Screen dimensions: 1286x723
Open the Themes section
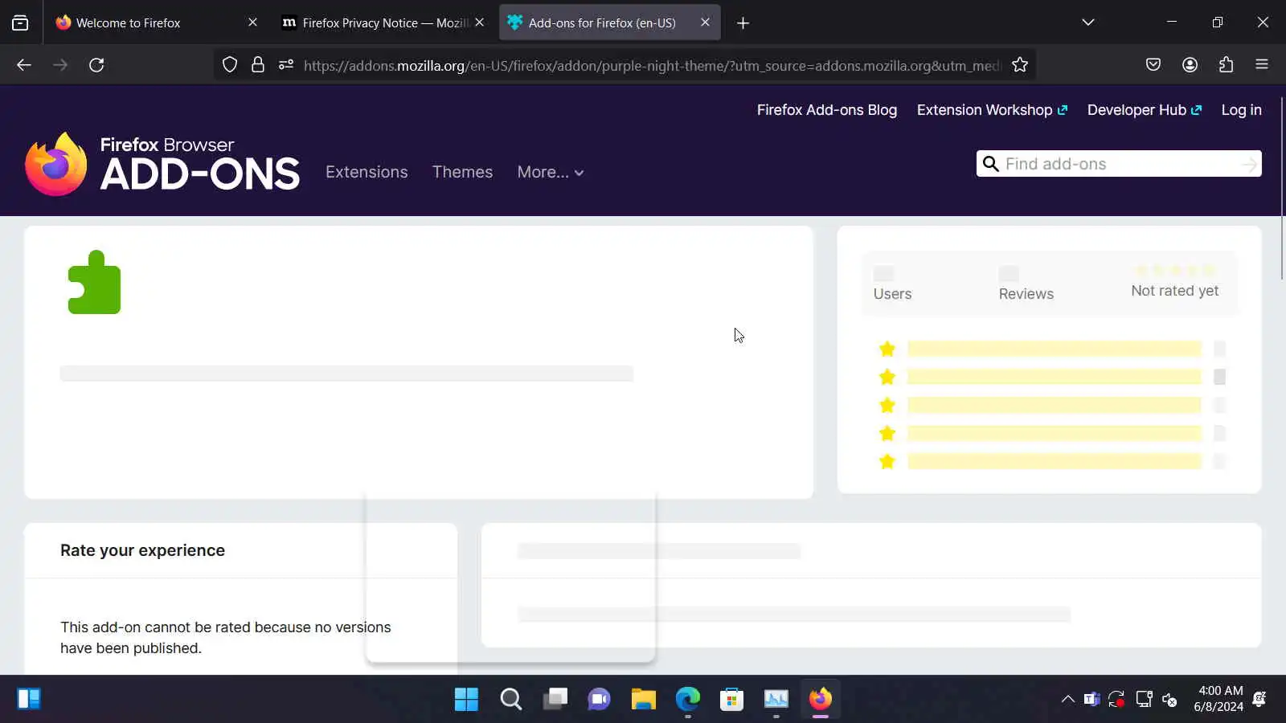point(462,172)
